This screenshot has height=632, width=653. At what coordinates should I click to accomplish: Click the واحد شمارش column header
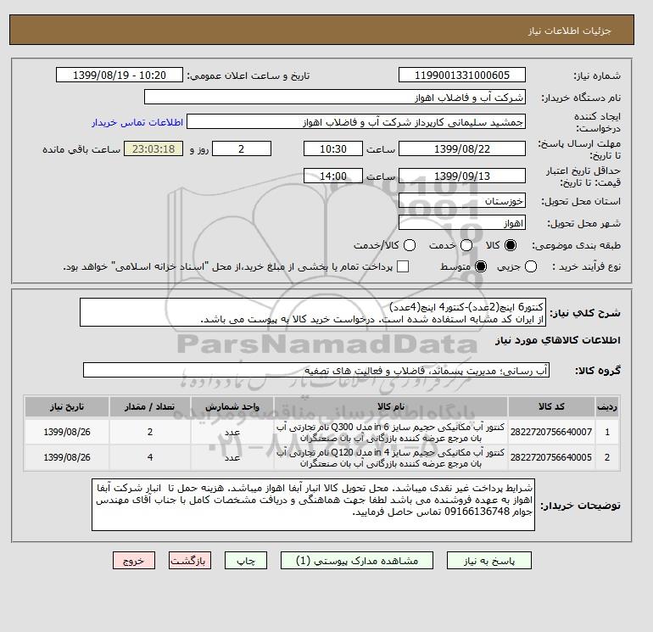[x=232, y=406]
